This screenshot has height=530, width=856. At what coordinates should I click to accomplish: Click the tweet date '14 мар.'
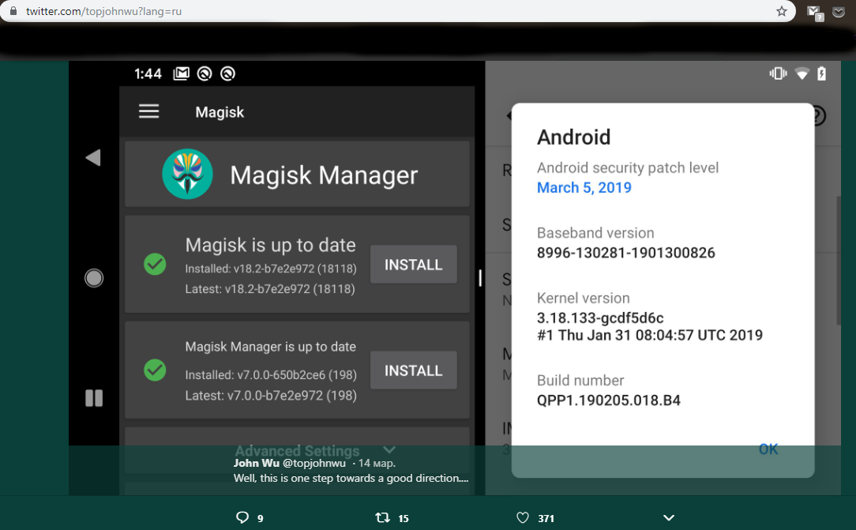[x=377, y=463]
